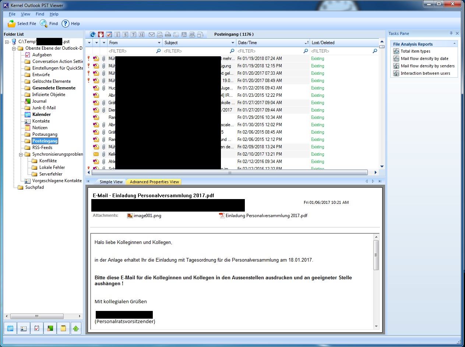Open the From column dropdown arrow
This screenshot has width=465, height=347.
(159, 43)
